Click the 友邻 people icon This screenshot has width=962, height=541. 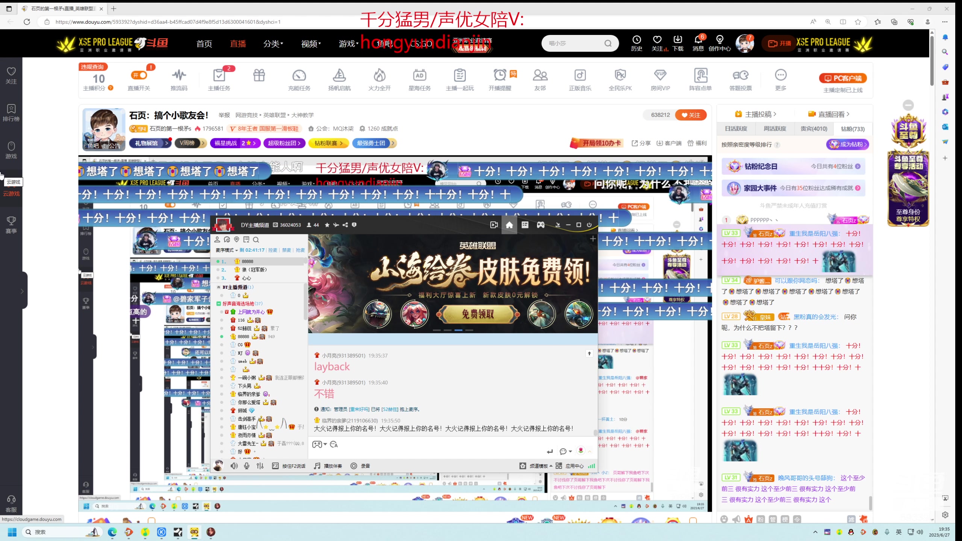[x=540, y=75]
